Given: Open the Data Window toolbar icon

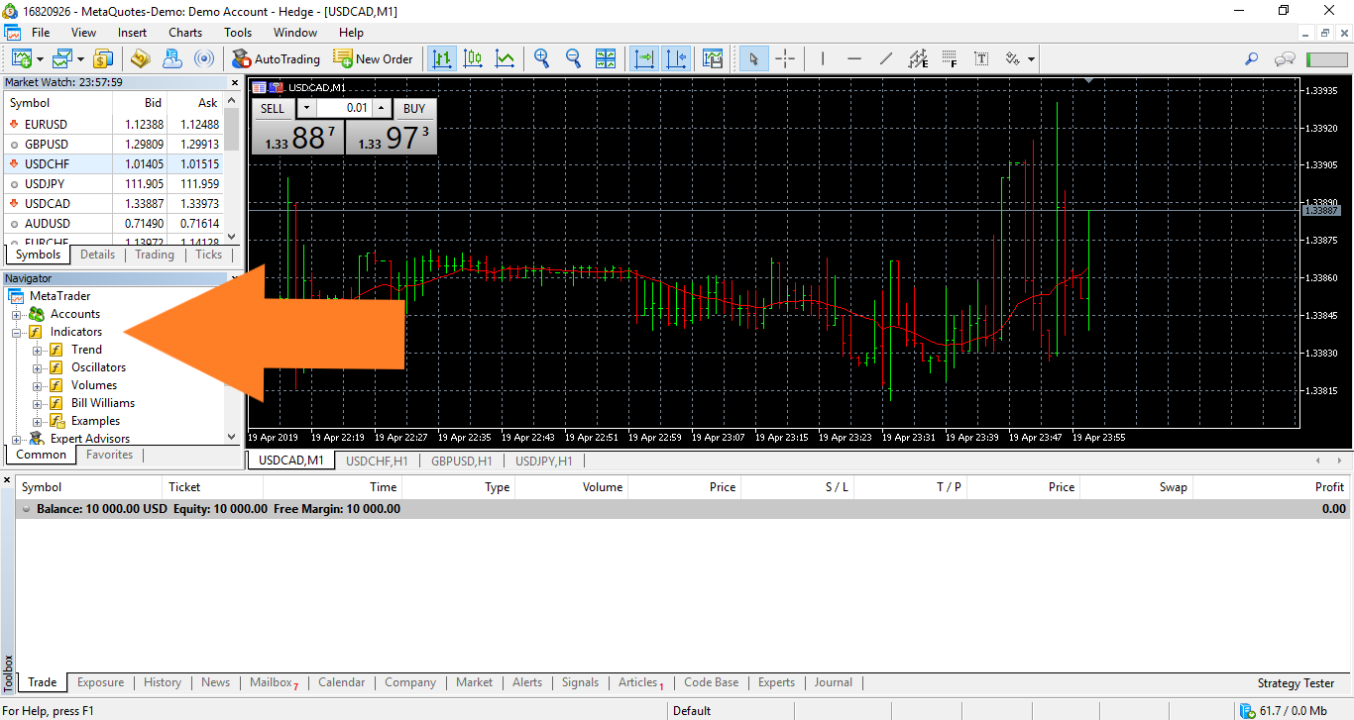Looking at the screenshot, I should [x=140, y=58].
